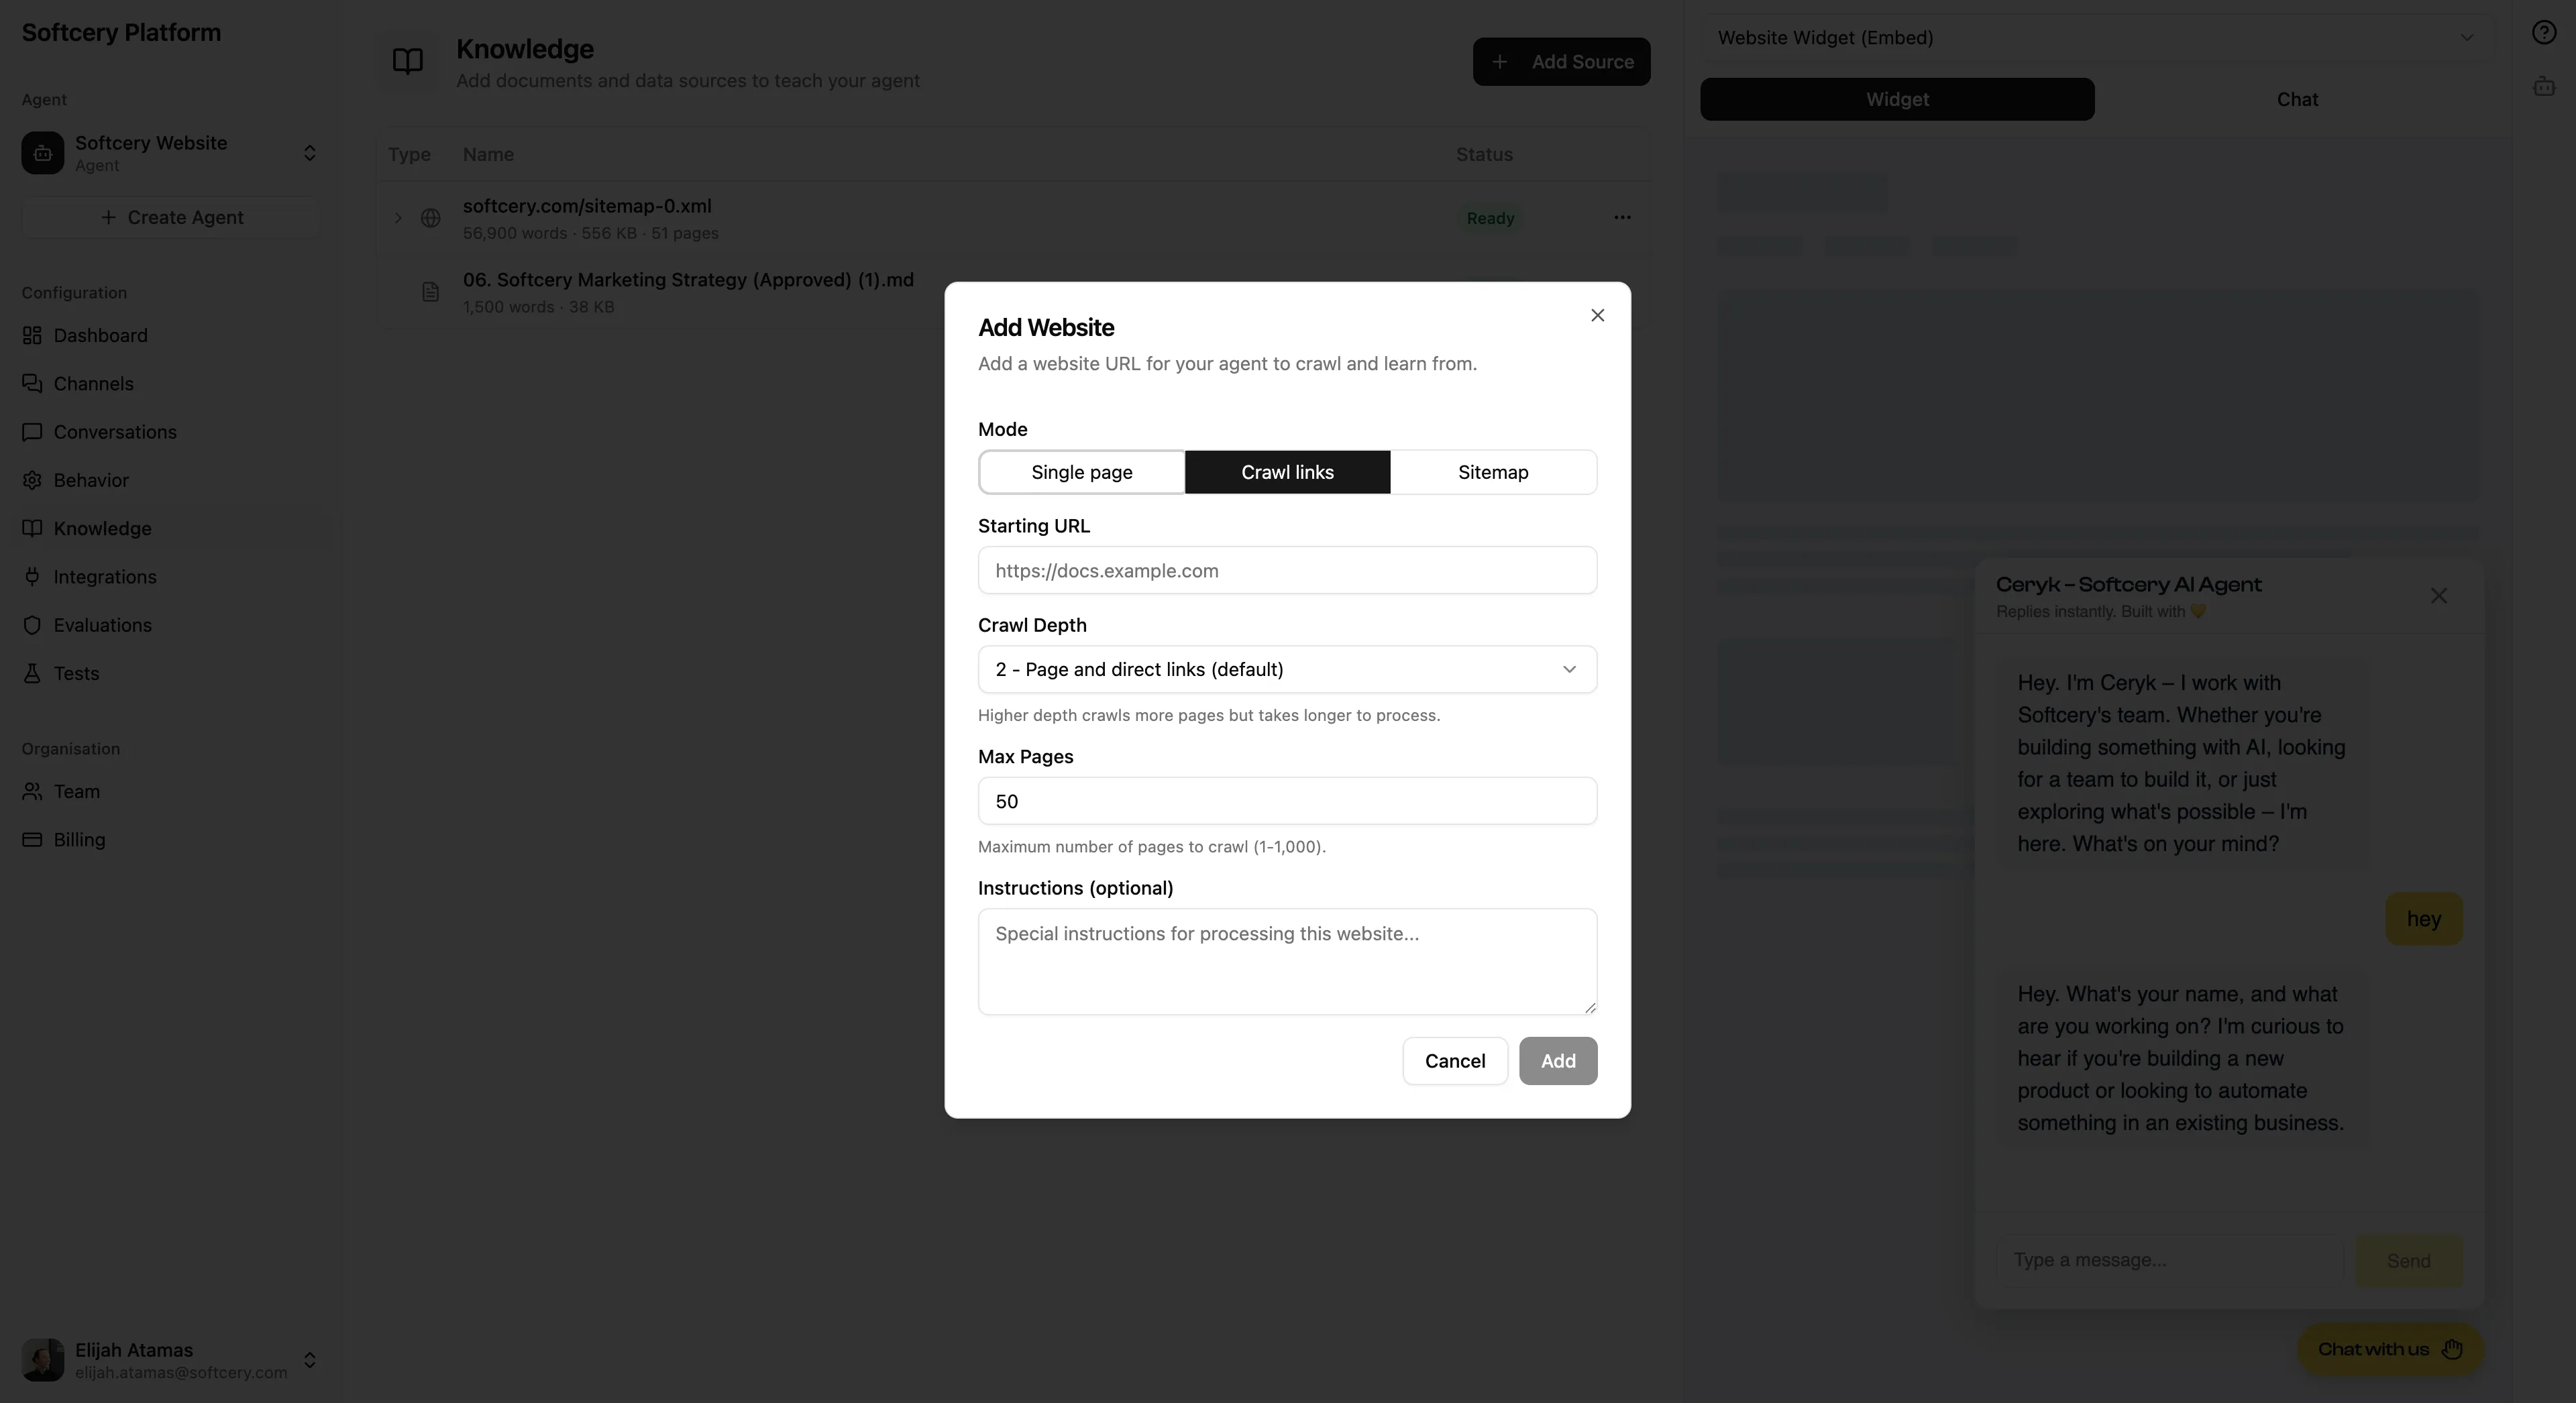Select the Integrations icon in sidebar
This screenshot has width=2576, height=1403.
click(32, 577)
